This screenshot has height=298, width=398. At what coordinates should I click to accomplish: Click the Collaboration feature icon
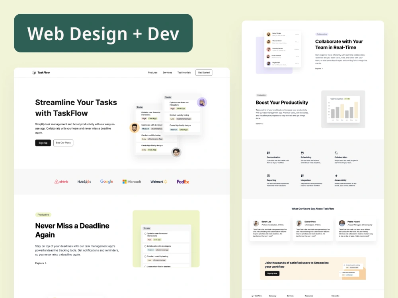click(x=336, y=153)
